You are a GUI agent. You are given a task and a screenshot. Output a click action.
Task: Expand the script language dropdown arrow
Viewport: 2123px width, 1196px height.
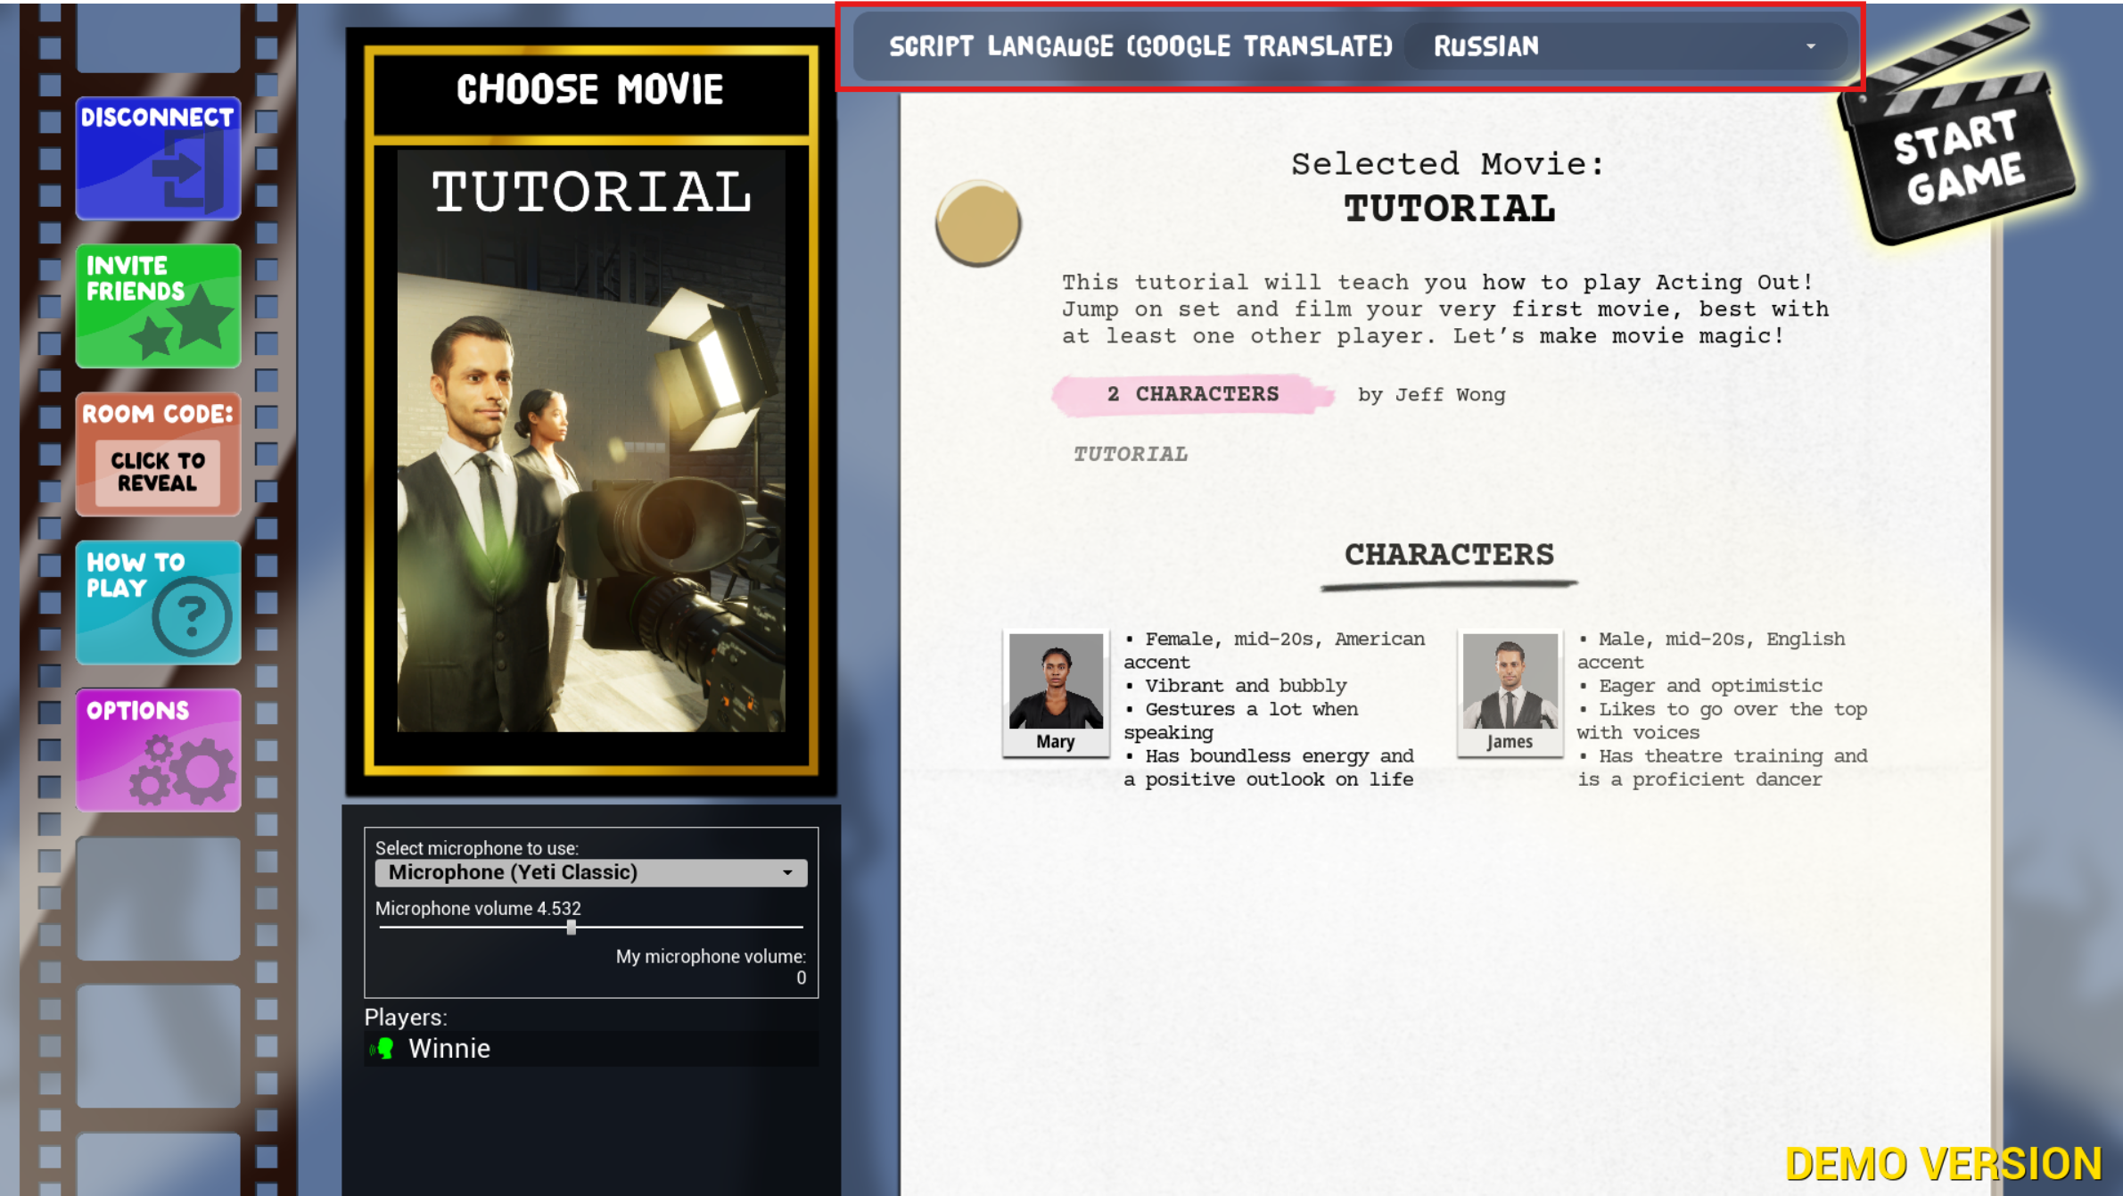1811,46
